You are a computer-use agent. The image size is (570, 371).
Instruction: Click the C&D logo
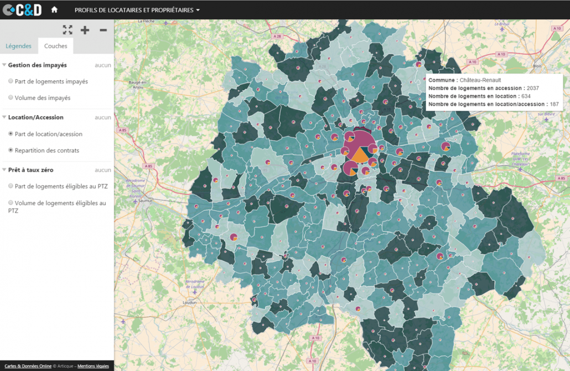click(x=22, y=10)
